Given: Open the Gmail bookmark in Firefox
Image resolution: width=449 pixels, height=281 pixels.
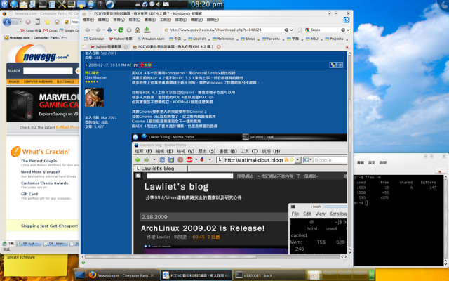Looking at the screenshot, I should [50, 30].
